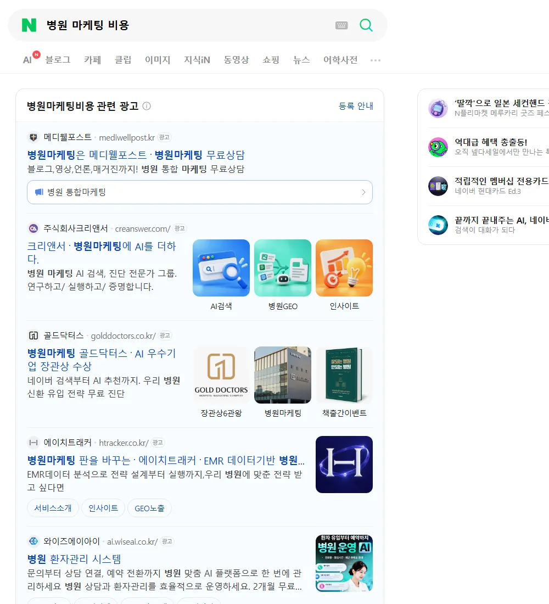Screen dimensions: 549x604
Task: Open the 병원 환자관리 시스템 ad title
Action: [74, 559]
